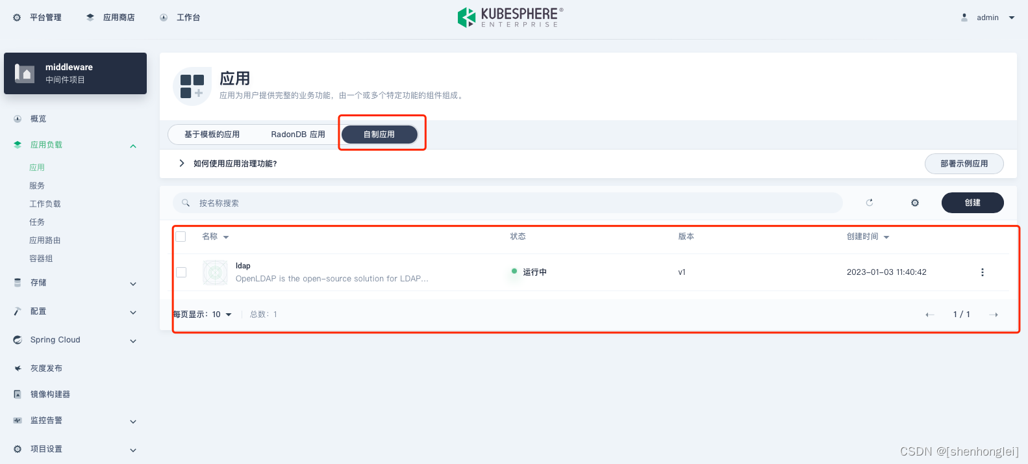Refresh the application list

[x=870, y=203]
